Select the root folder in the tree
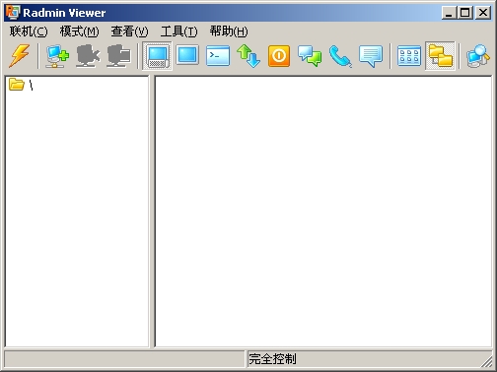The image size is (497, 372). pos(21,85)
